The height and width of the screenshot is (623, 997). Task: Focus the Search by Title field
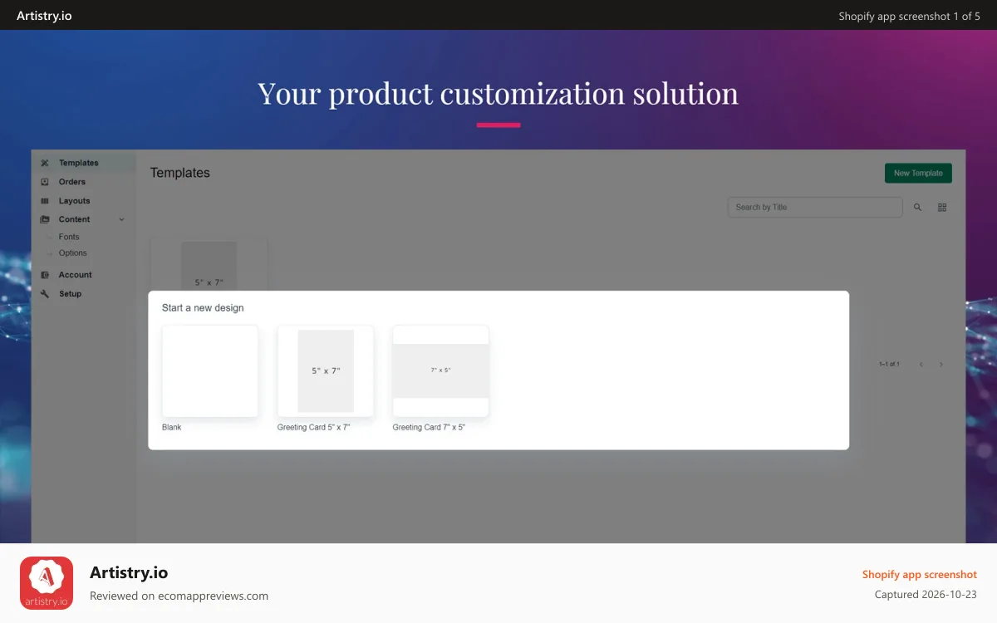(815, 208)
